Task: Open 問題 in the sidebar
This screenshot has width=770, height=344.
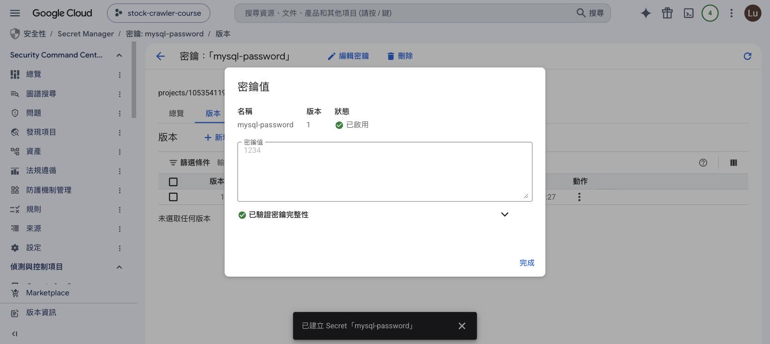Action: click(33, 113)
